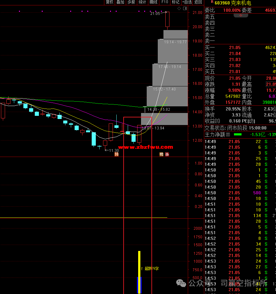This screenshot has height=294, width=276.
Task: Click the 现价 value 21.05
Action: 235,78
